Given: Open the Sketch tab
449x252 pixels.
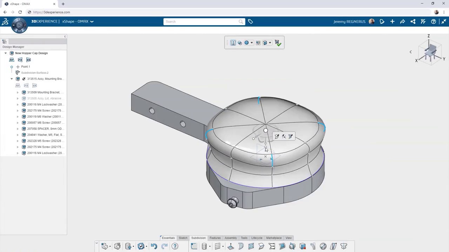Looking at the screenshot, I should coord(183,238).
